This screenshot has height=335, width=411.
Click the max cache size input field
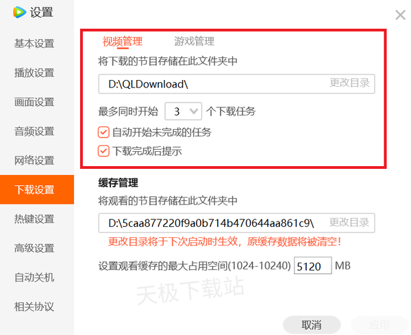(312, 265)
